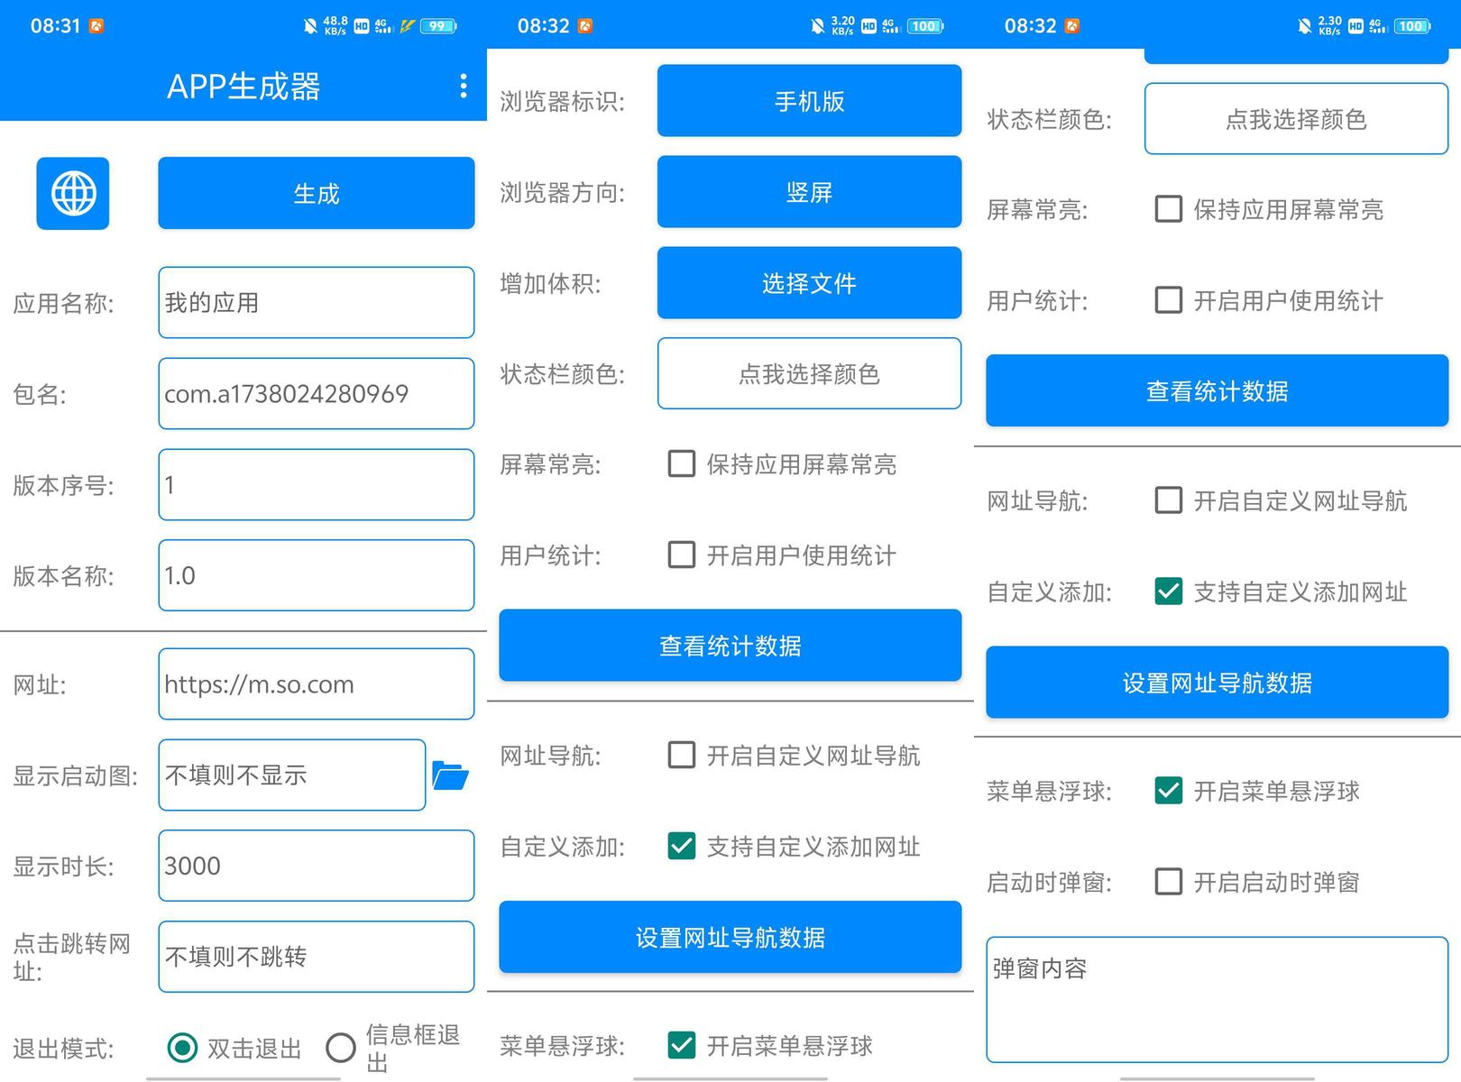Click 设置网址导航数据 in middle screen
Image resolution: width=1461 pixels, height=1082 pixels.
pos(730,938)
